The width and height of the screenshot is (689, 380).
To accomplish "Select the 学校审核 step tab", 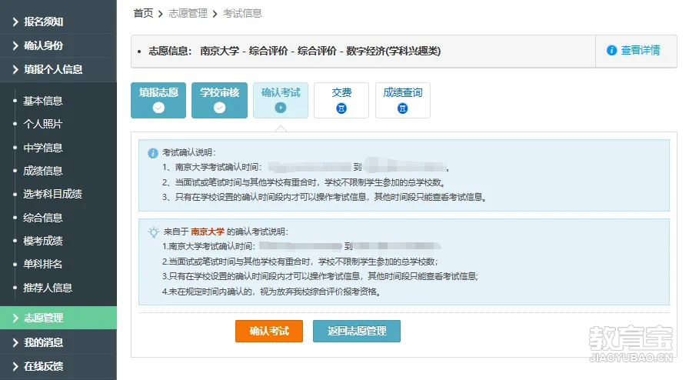I will point(219,100).
